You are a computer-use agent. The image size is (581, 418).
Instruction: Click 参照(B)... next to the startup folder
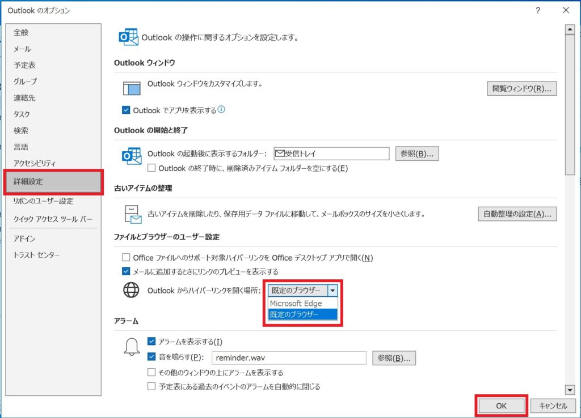point(417,153)
